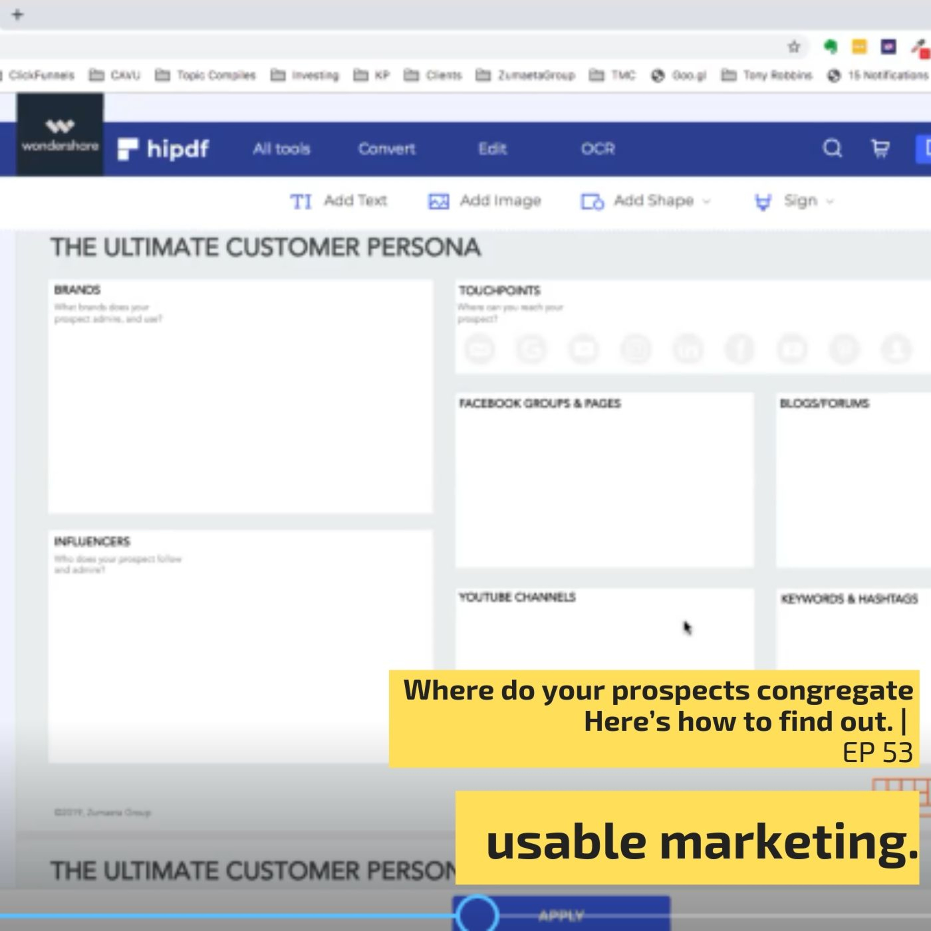This screenshot has width=931, height=931.
Task: Click THE ULTIMATE CUSTOMER PERSONA heading
Action: click(x=266, y=247)
